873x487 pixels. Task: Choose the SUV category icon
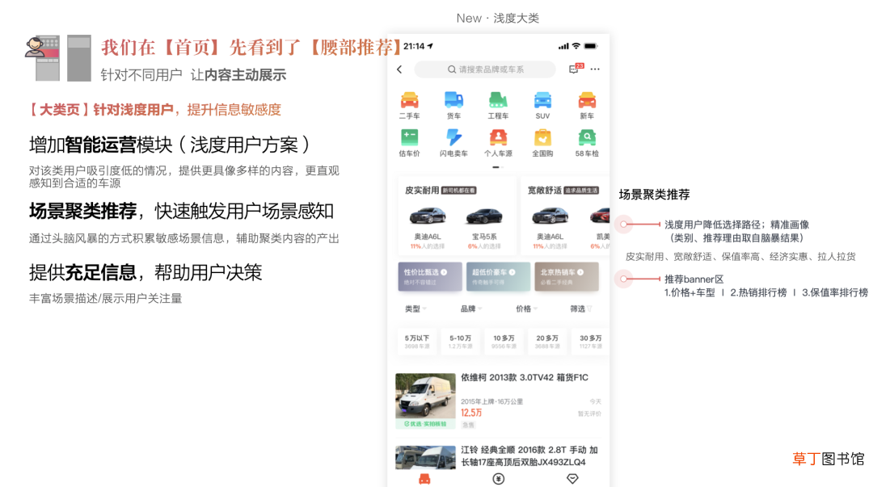(542, 106)
